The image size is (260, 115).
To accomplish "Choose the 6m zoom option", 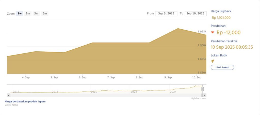I will [45, 13].
